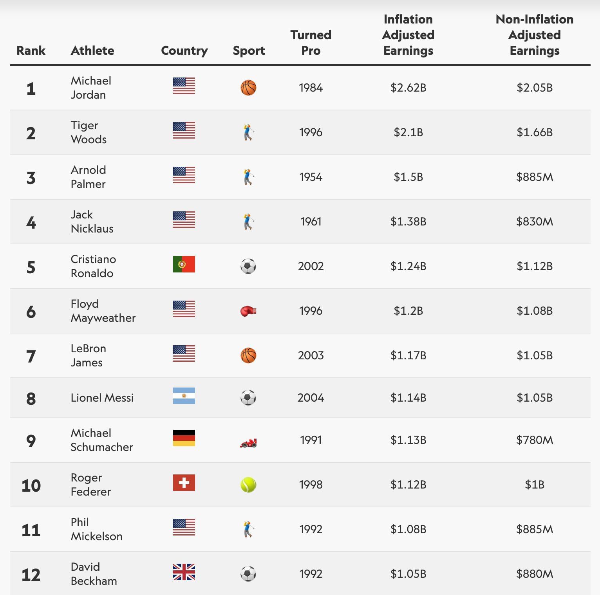600x595 pixels.
Task: Click Phil Mickelson's $1.08B earnings cell
Action: click(408, 529)
